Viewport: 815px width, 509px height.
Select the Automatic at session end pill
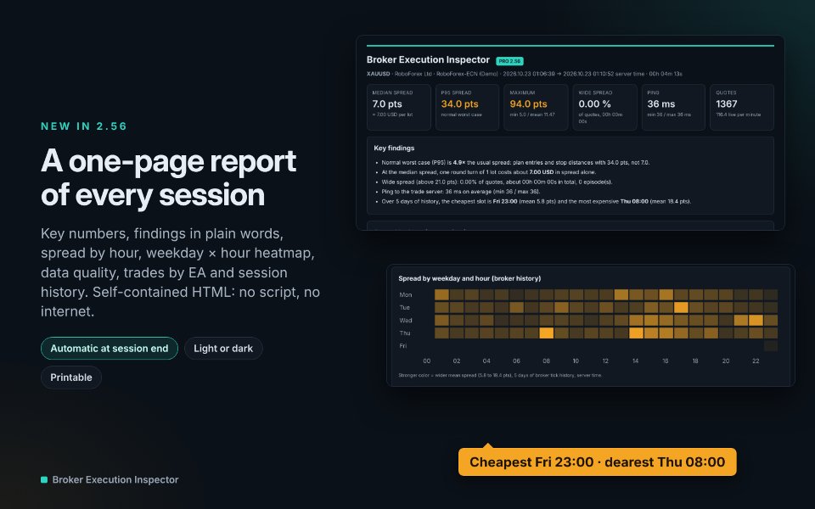(110, 349)
